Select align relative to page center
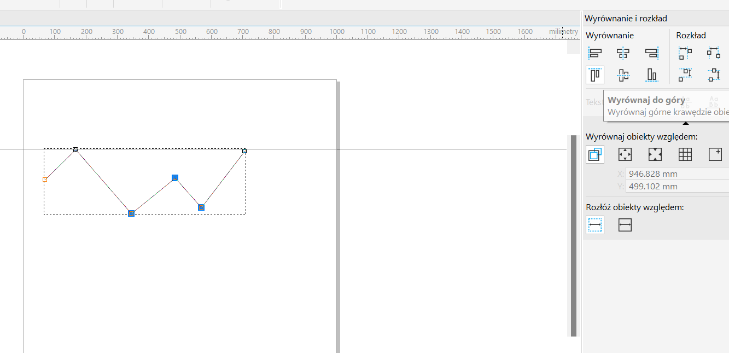 (x=655, y=155)
